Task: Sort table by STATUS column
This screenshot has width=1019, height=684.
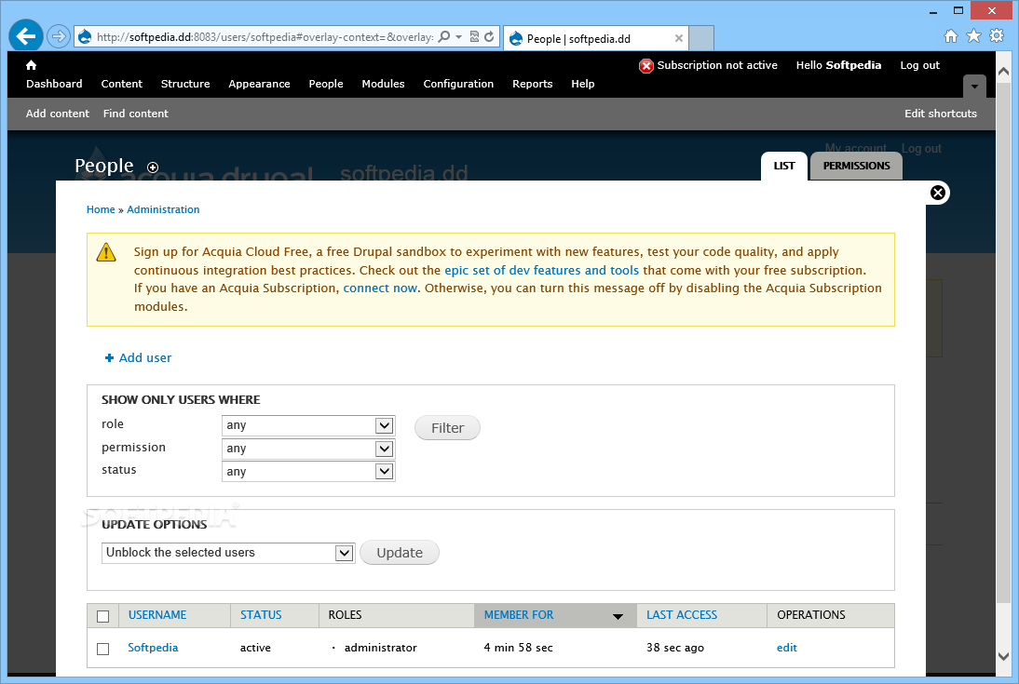Action: coord(261,614)
